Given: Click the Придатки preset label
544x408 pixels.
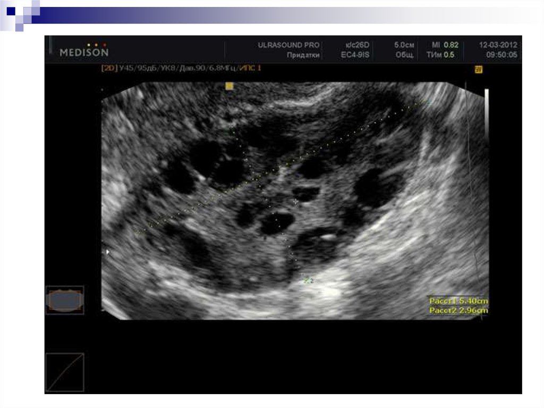Looking at the screenshot, I should [x=303, y=55].
